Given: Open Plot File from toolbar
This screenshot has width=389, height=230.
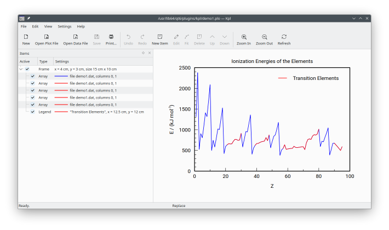Looking at the screenshot, I should pos(47,37).
